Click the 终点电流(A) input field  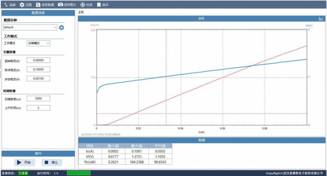click(38, 69)
